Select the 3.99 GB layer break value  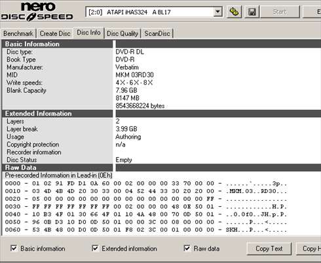tap(126, 129)
